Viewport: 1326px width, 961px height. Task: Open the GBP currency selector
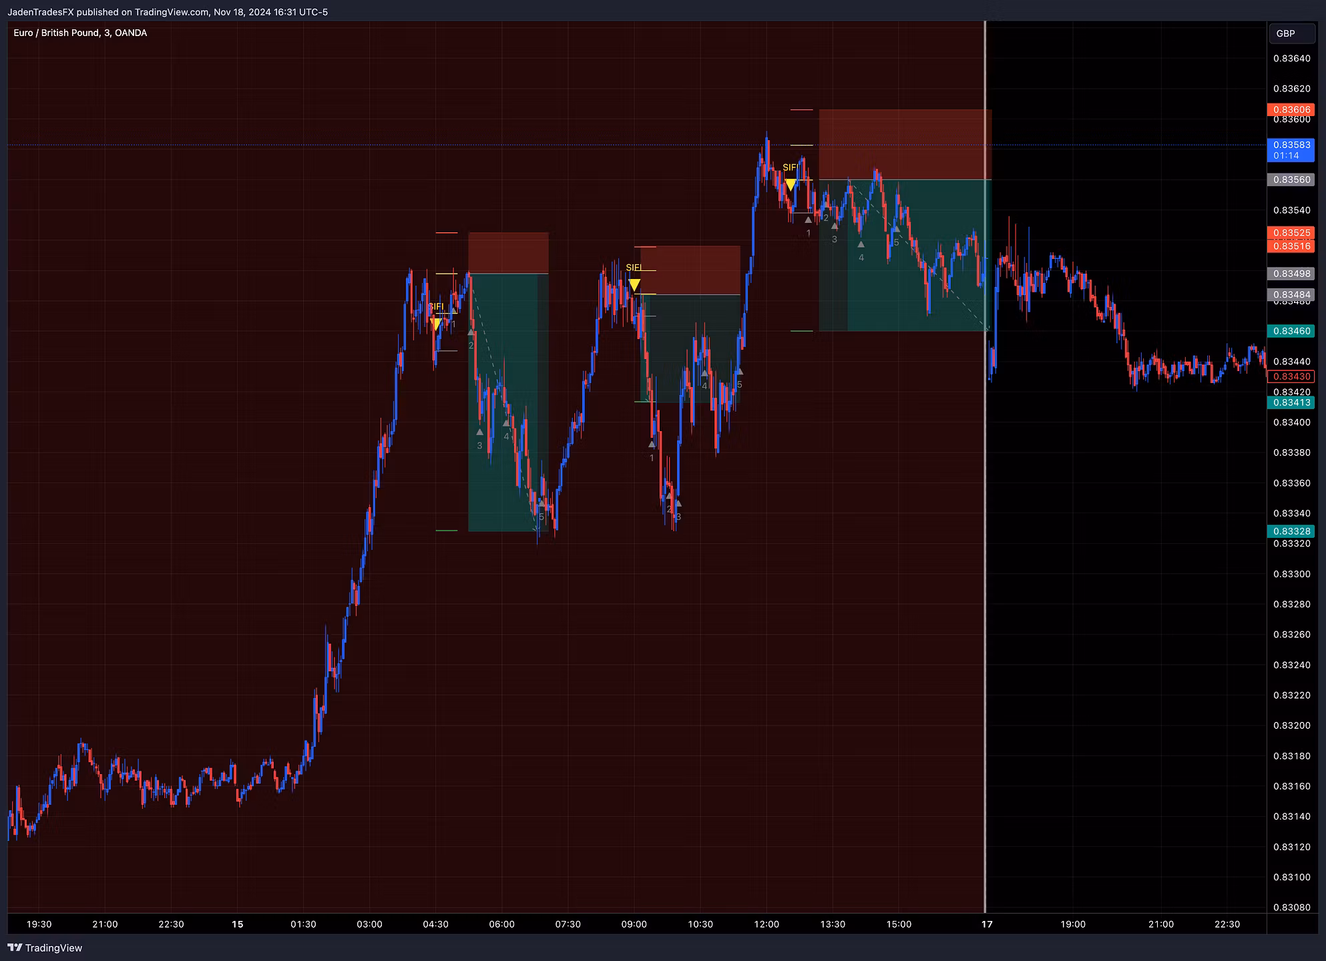(x=1286, y=33)
